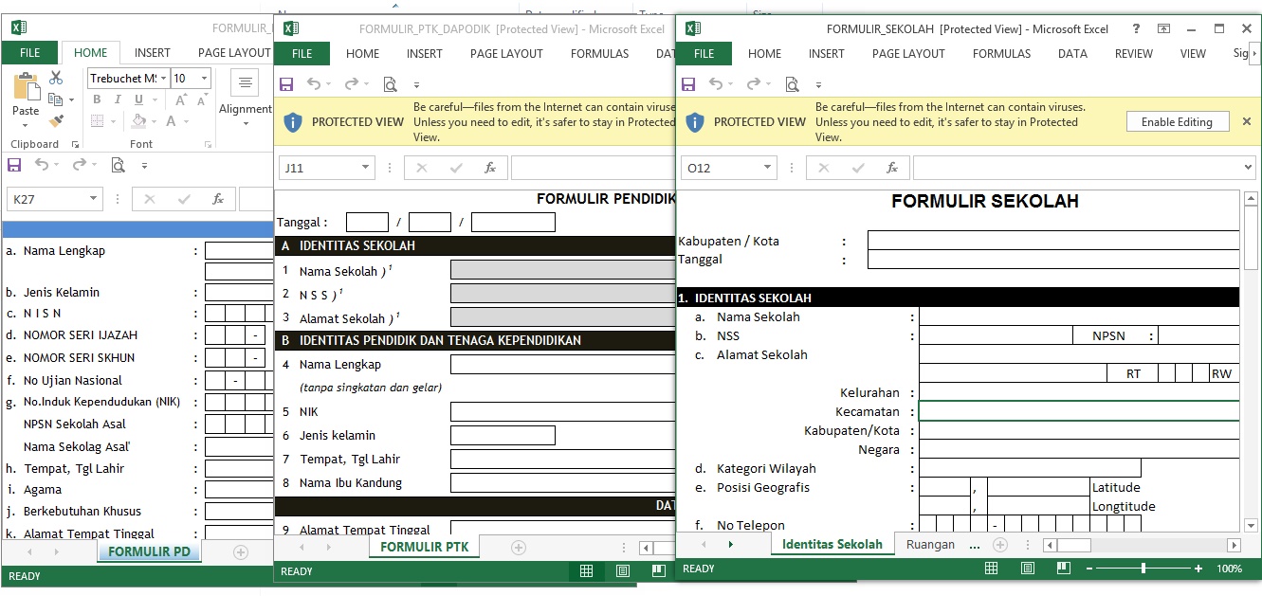Switch to the FORMULAS ribbon tab
Image resolution: width=1262 pixels, height=596 pixels.
click(x=1001, y=54)
